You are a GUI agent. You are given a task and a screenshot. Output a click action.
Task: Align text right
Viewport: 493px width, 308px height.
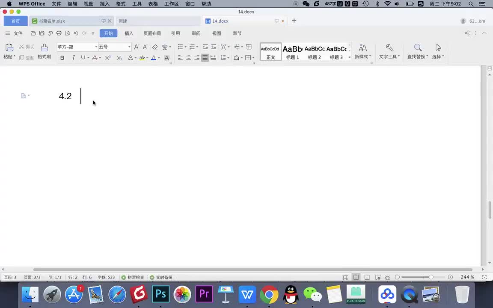click(x=196, y=58)
